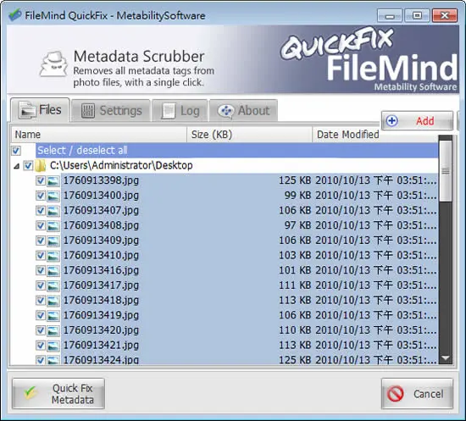Image resolution: width=466 pixels, height=421 pixels.
Task: Click the 103 KB size value
Action: [x=295, y=255]
